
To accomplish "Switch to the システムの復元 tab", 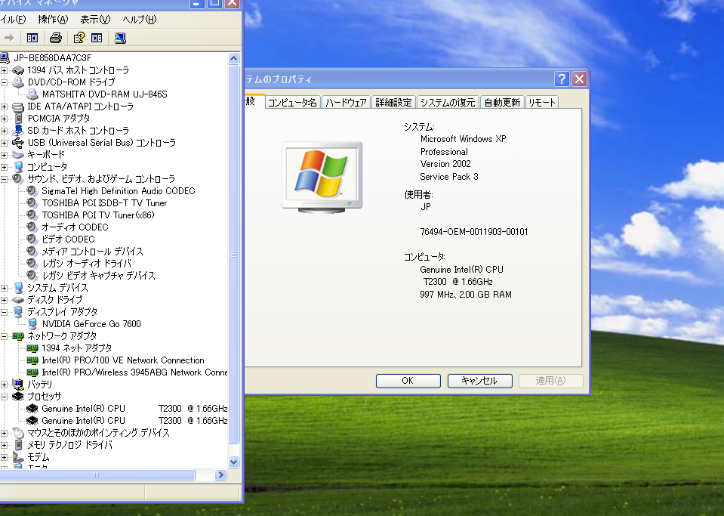I will pyautogui.click(x=448, y=102).
